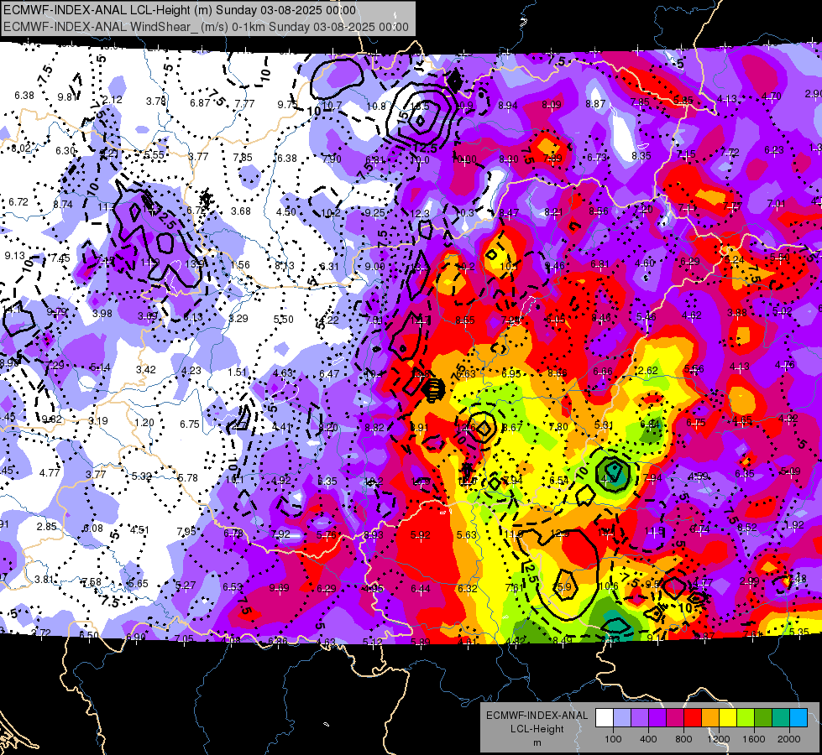Click the map value 2.85
Viewport: 822px width, 755px height.
(47, 526)
